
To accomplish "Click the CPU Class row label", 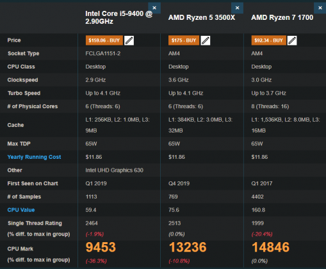I will tap(21, 67).
